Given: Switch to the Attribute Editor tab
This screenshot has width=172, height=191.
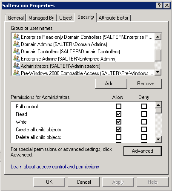Looking at the screenshot, I should (x=113, y=18).
